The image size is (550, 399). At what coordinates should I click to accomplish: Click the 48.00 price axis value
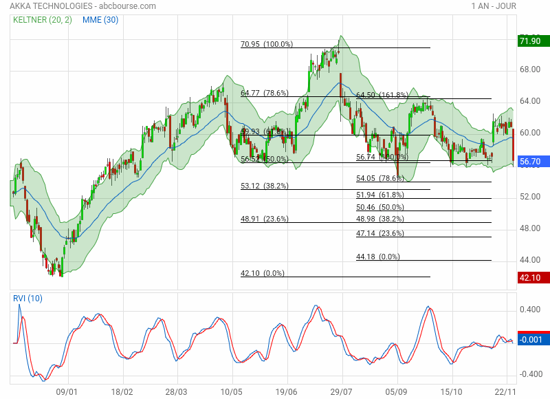tap(530, 228)
